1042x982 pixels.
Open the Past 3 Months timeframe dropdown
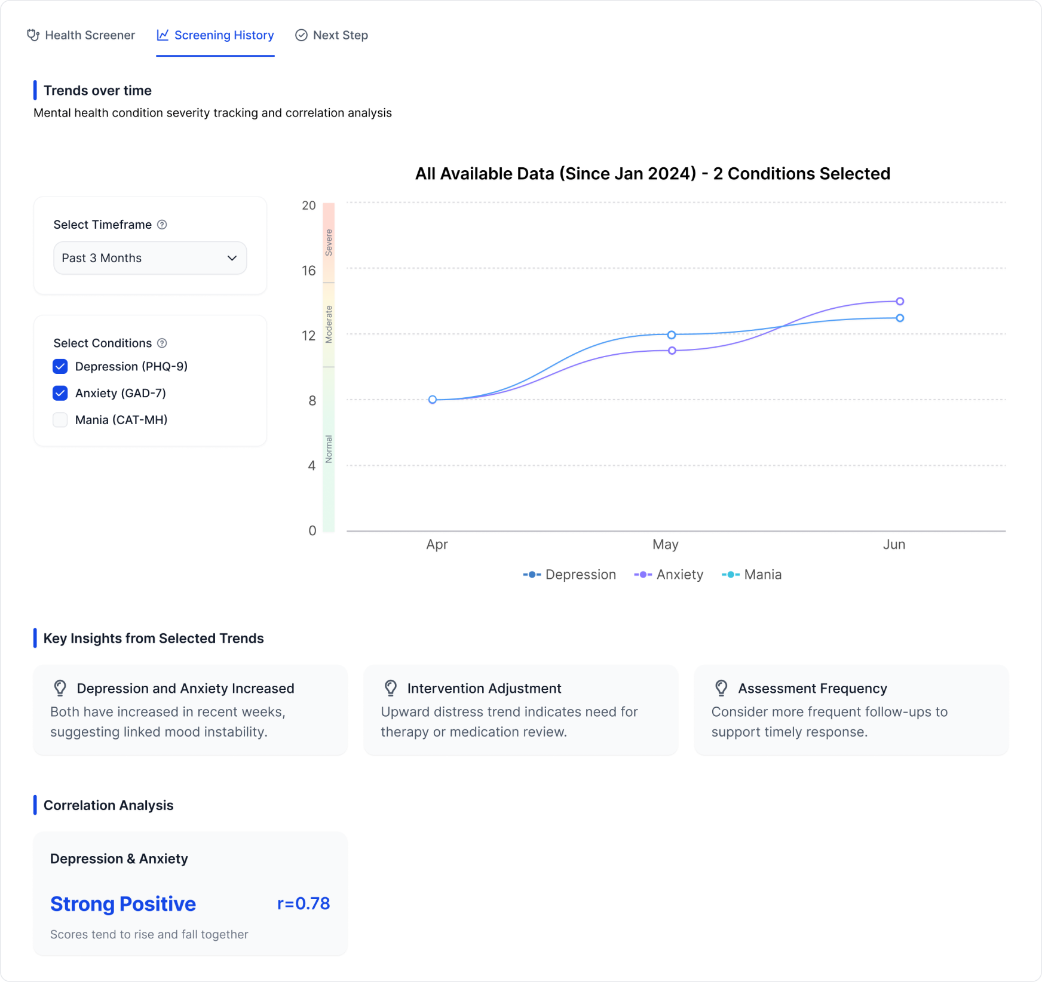[x=150, y=258]
